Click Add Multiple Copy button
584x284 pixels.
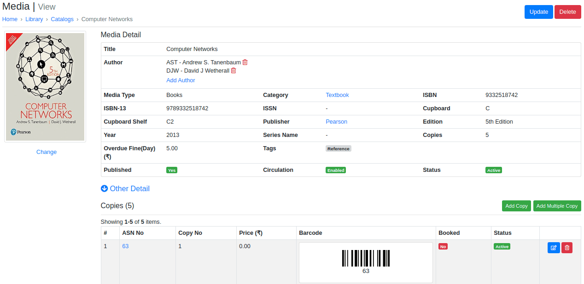pyautogui.click(x=557, y=206)
